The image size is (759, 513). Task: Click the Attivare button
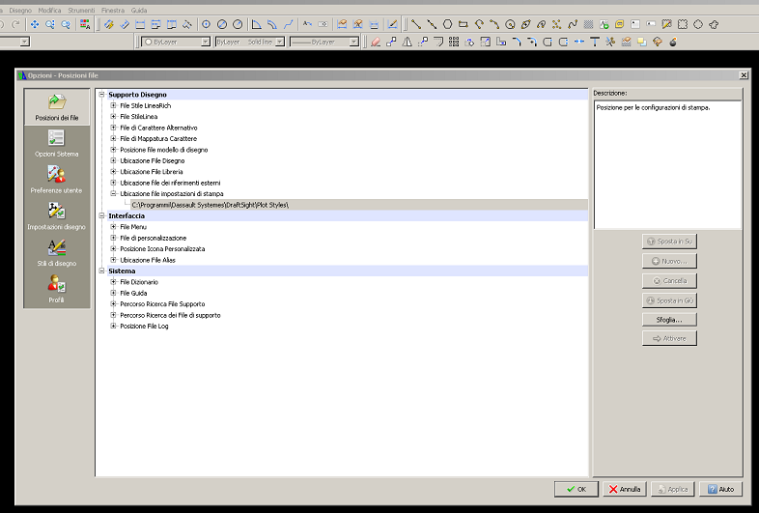pos(669,338)
